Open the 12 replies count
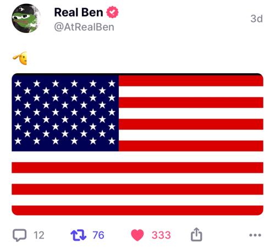Screen dimensions: 275x249 click(x=39, y=235)
